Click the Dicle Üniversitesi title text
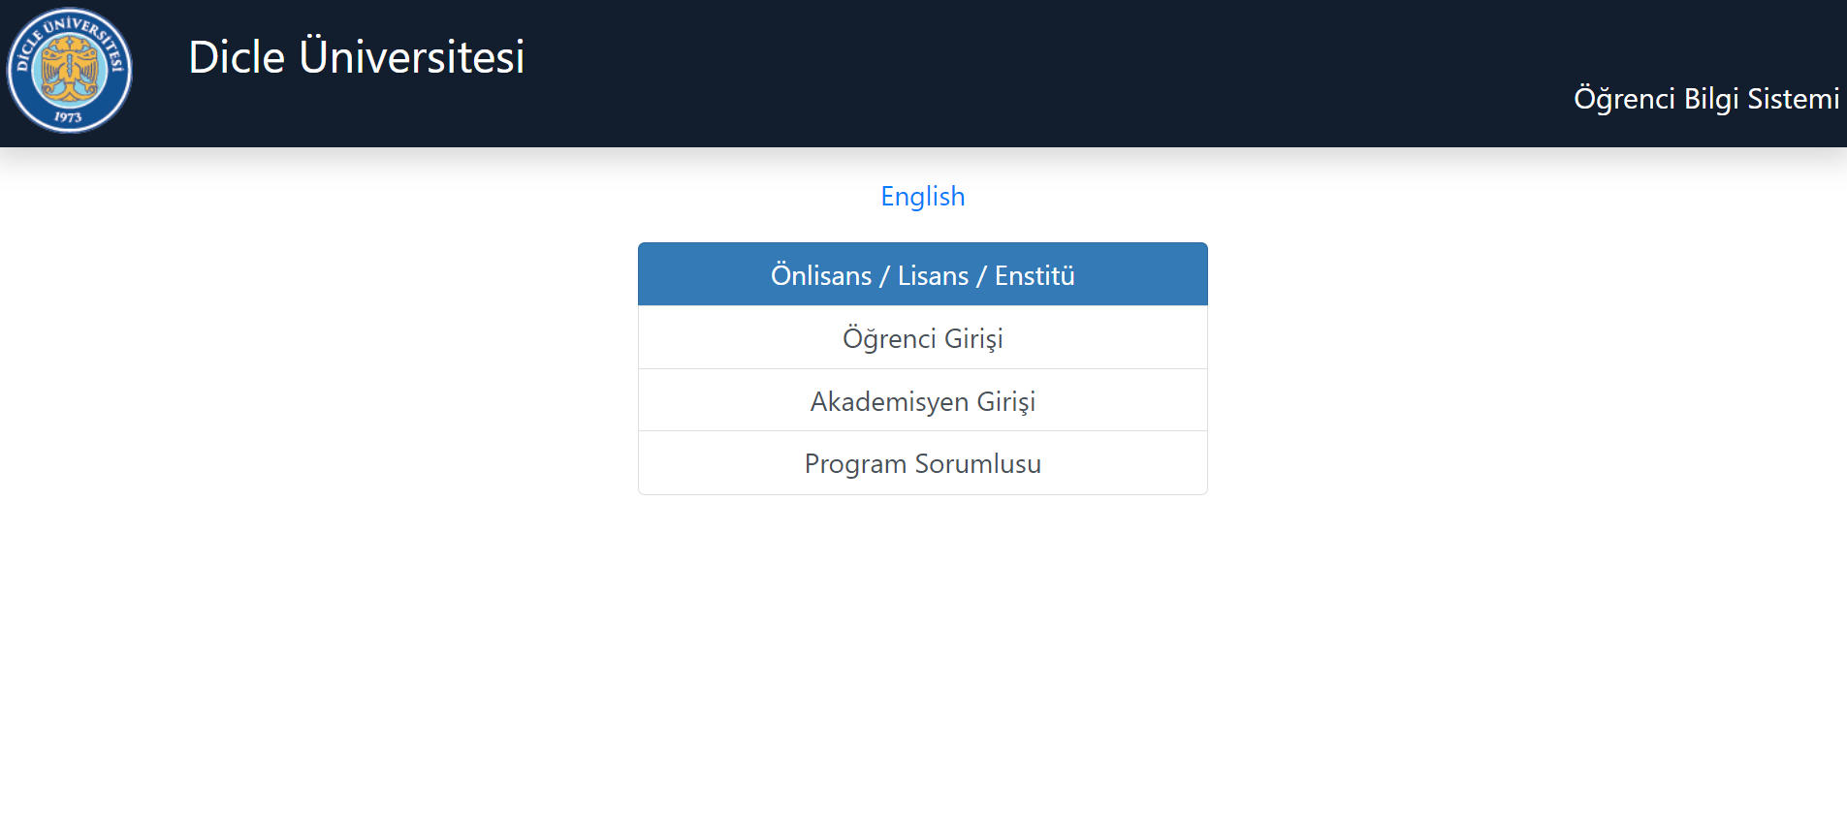The height and width of the screenshot is (816, 1847). pyautogui.click(x=356, y=57)
